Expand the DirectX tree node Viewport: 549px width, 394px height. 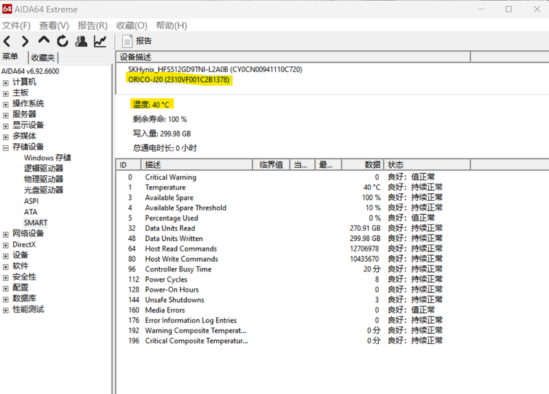coord(5,245)
